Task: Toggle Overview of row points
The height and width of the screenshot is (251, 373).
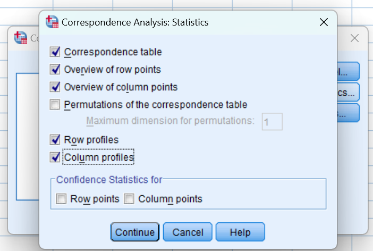Action: tap(55, 69)
